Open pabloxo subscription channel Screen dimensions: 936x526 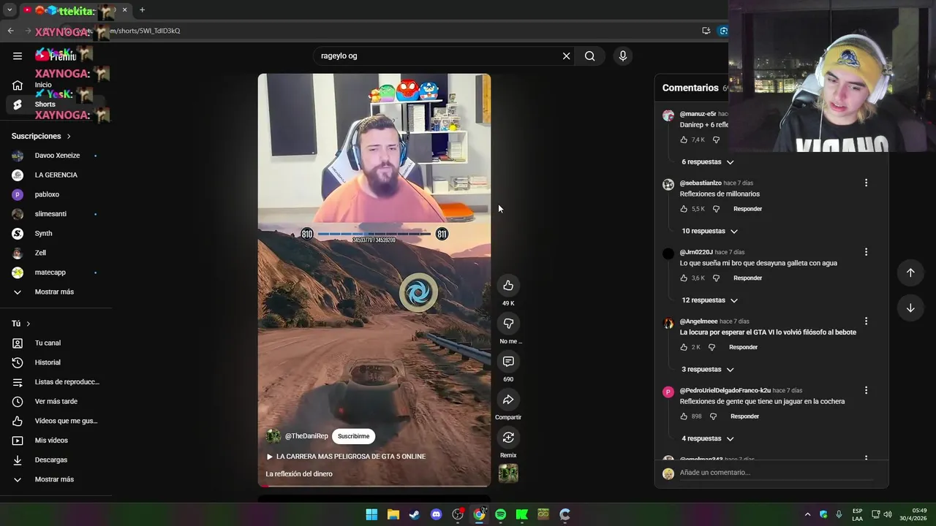(56, 194)
